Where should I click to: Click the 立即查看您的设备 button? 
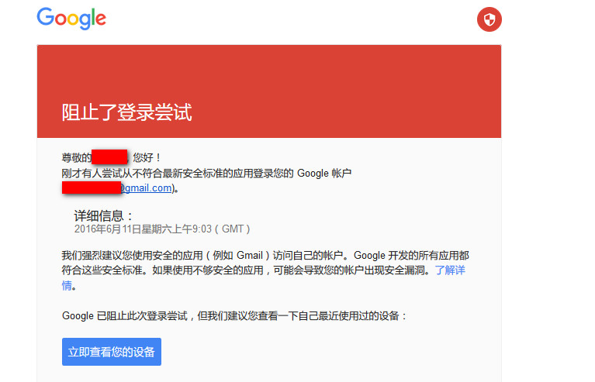tap(112, 352)
